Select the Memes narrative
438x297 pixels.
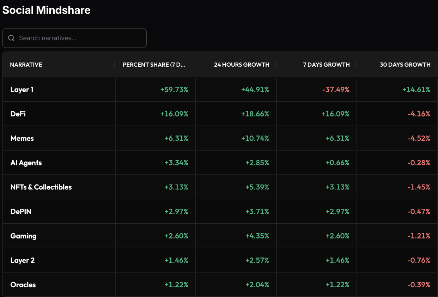[x=22, y=138]
